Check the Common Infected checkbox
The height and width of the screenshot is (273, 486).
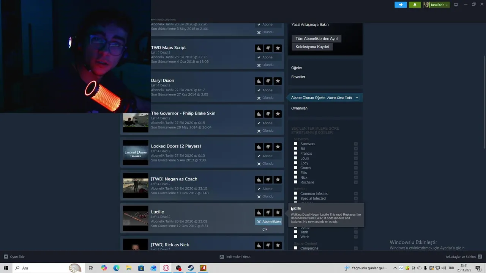click(x=295, y=193)
